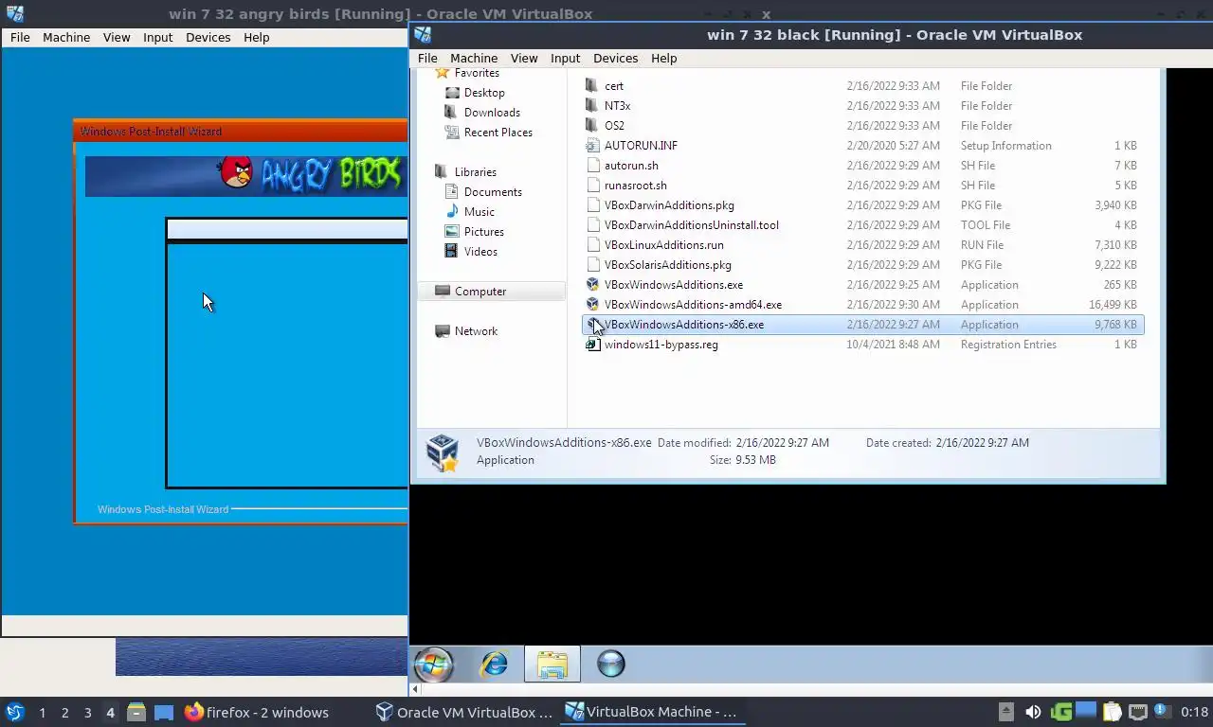Viewport: 1213px width, 727px height.
Task: Click show desktop icon in host panel
Action: click(x=164, y=712)
